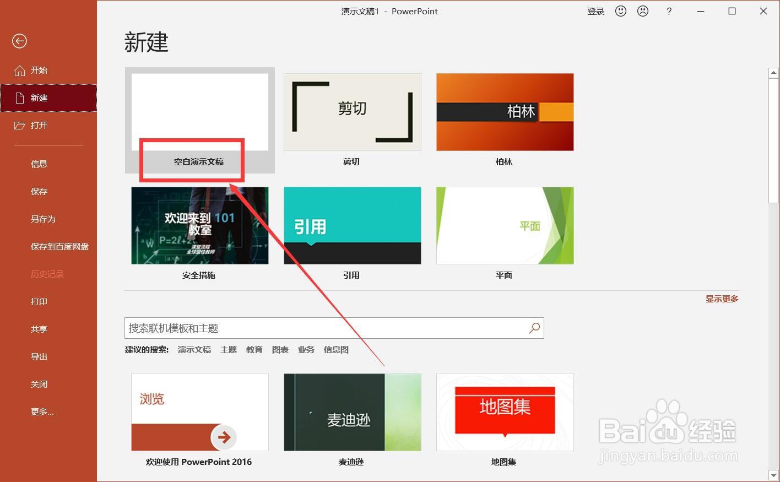Select the 地图集 template thumbnail

pos(505,412)
